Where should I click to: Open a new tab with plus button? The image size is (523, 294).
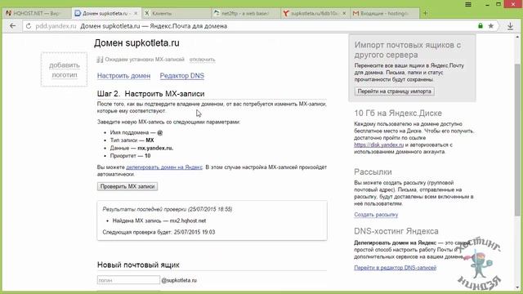(425, 13)
